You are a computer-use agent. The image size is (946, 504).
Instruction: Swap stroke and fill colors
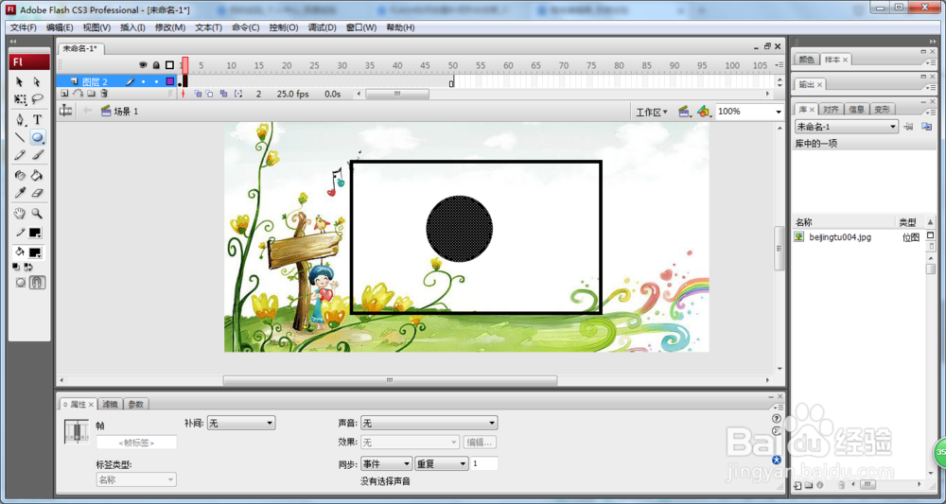coord(28,267)
